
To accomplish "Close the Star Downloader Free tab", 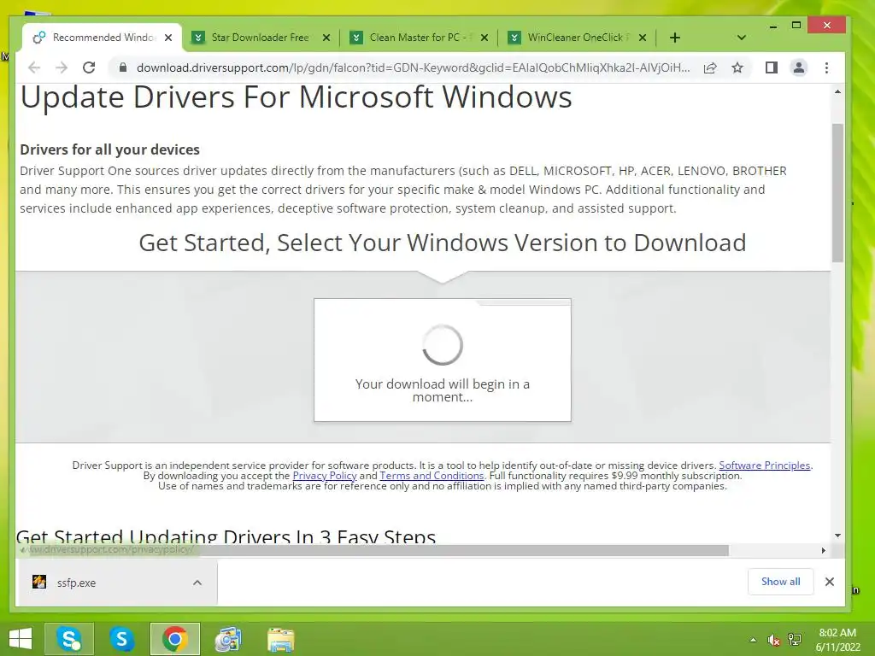I will (x=326, y=38).
